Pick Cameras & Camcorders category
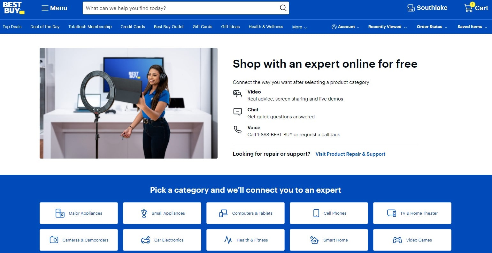Image resolution: width=492 pixels, height=253 pixels. pos(79,240)
